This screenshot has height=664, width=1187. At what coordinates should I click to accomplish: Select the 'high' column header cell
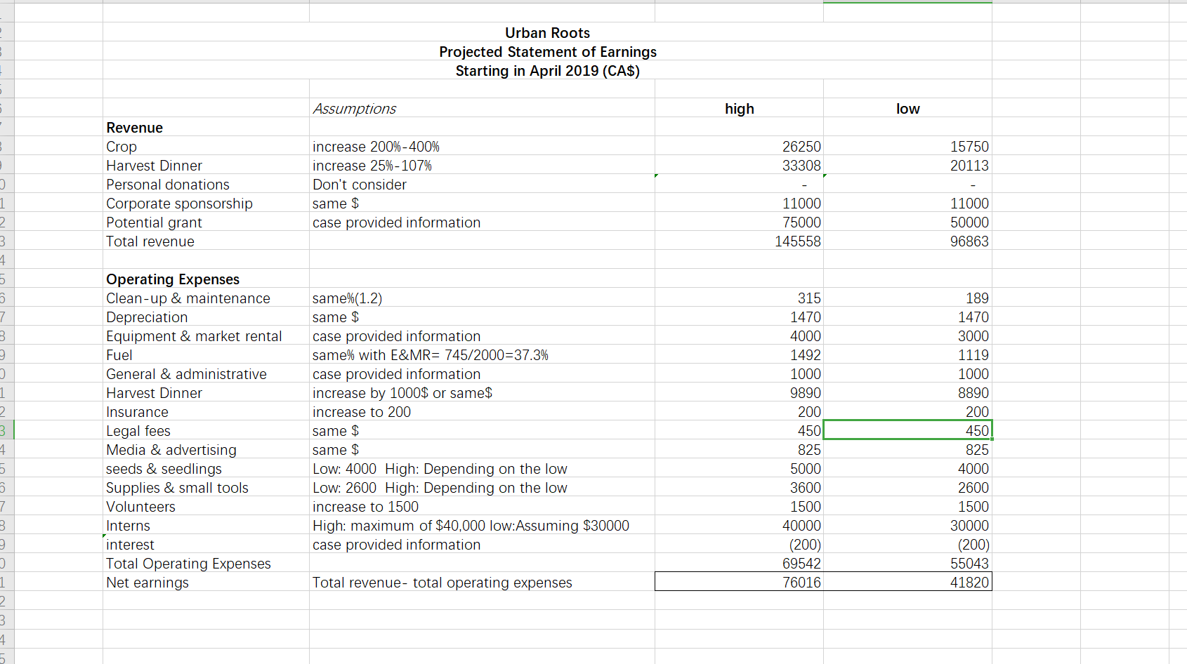[x=740, y=109]
